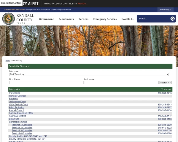The height and width of the screenshot is (142, 178).
Task: Open the How Do I menu
Action: pyautogui.click(x=127, y=19)
